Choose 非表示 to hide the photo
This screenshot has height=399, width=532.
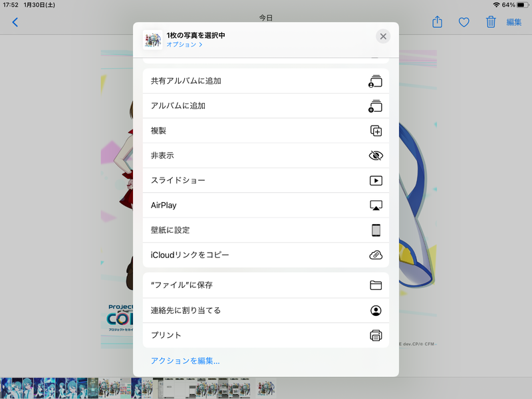(x=265, y=156)
